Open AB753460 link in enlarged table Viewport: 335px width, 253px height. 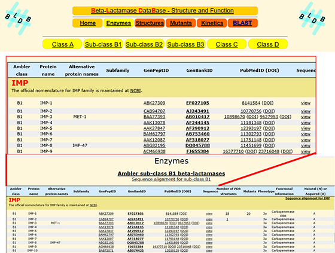point(197,134)
